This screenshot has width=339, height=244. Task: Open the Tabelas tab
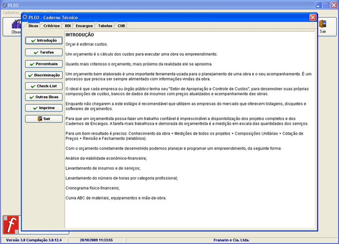coord(105,26)
